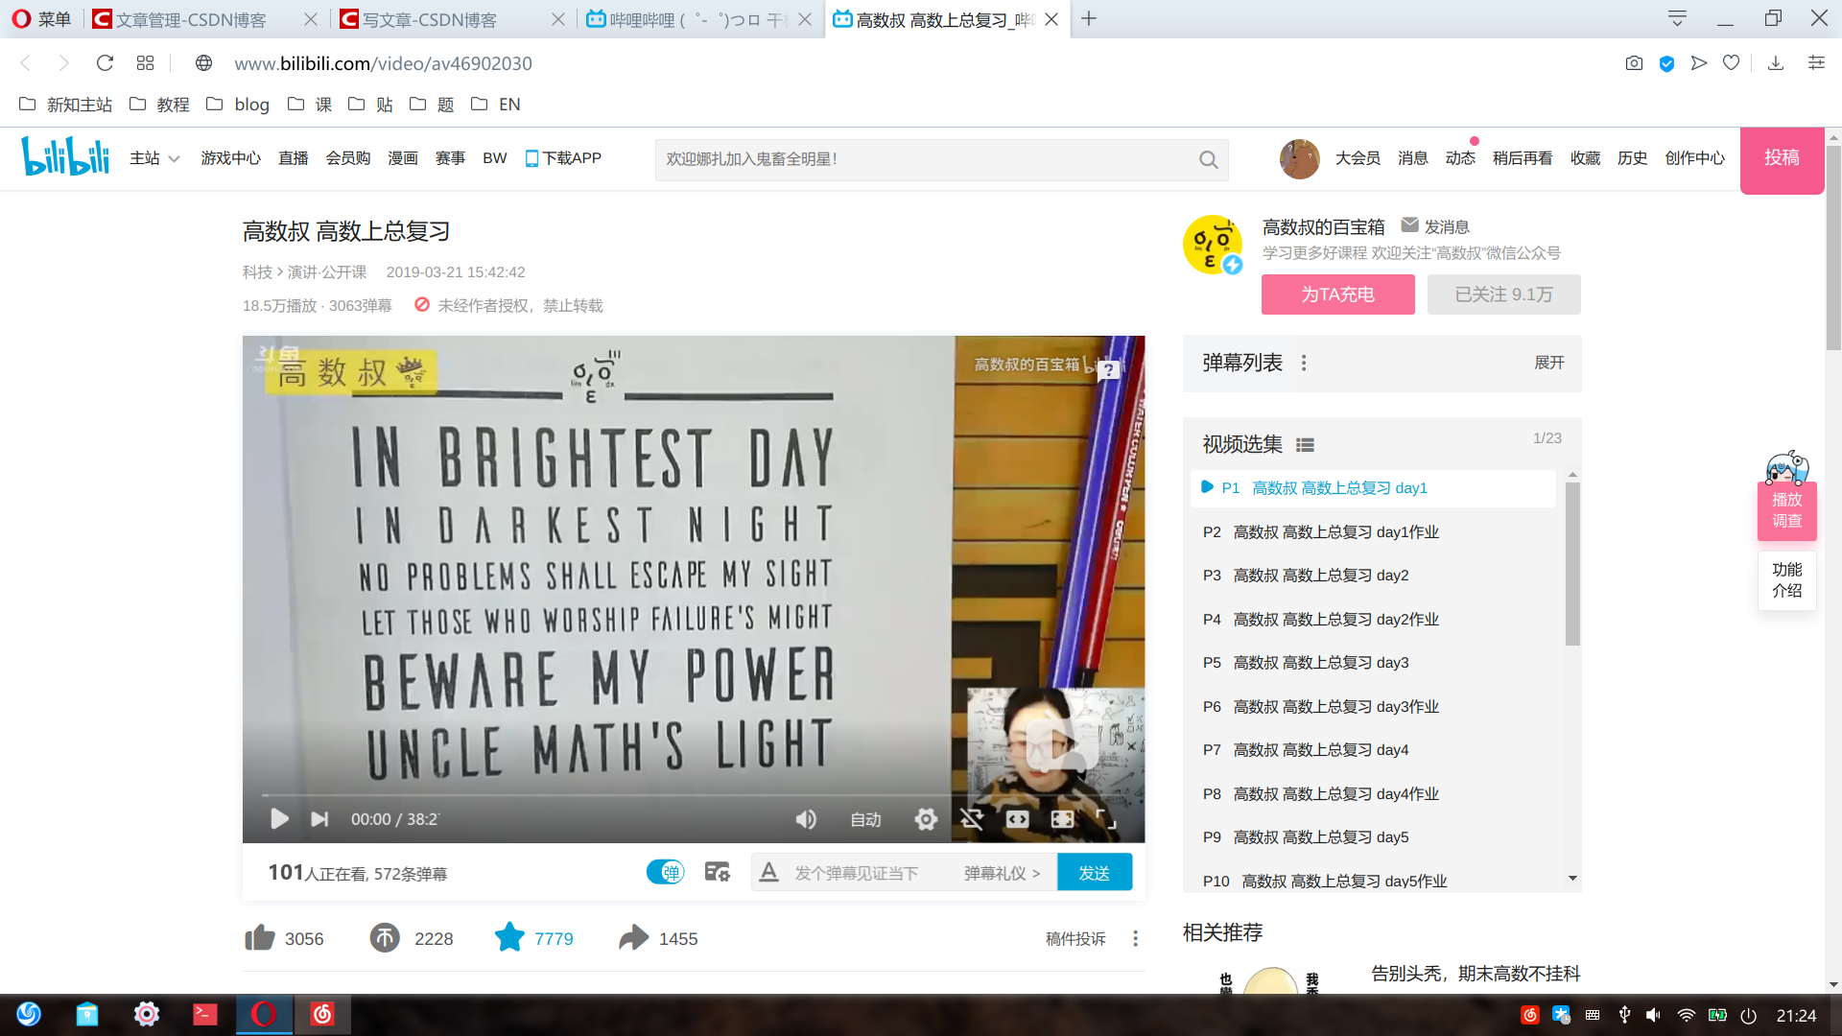Open 游戏中心 in navigation bar
The image size is (1842, 1036).
pyautogui.click(x=230, y=158)
